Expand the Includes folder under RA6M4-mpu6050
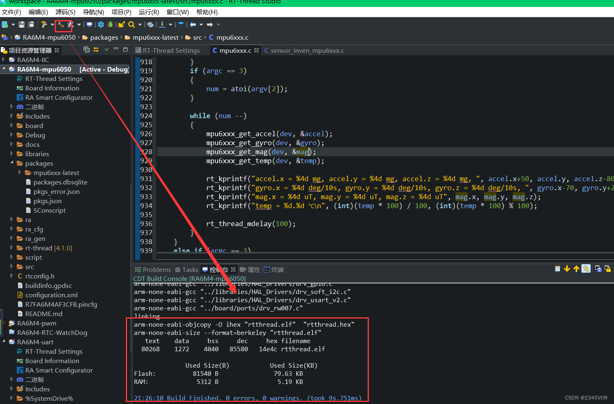614x404 pixels. pyautogui.click(x=11, y=116)
